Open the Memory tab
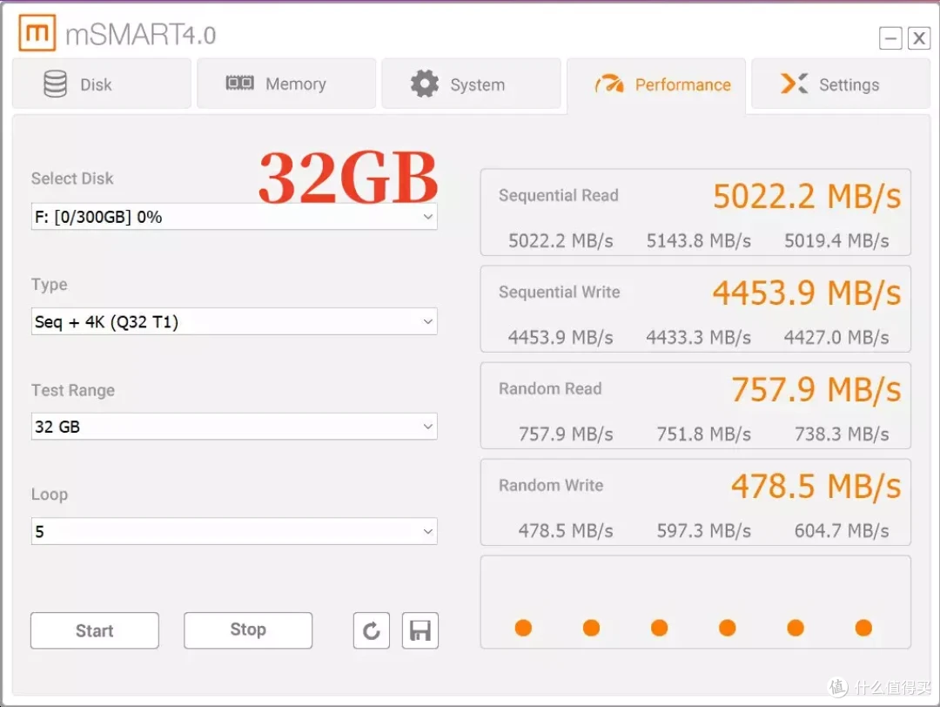This screenshot has width=940, height=707. (286, 84)
